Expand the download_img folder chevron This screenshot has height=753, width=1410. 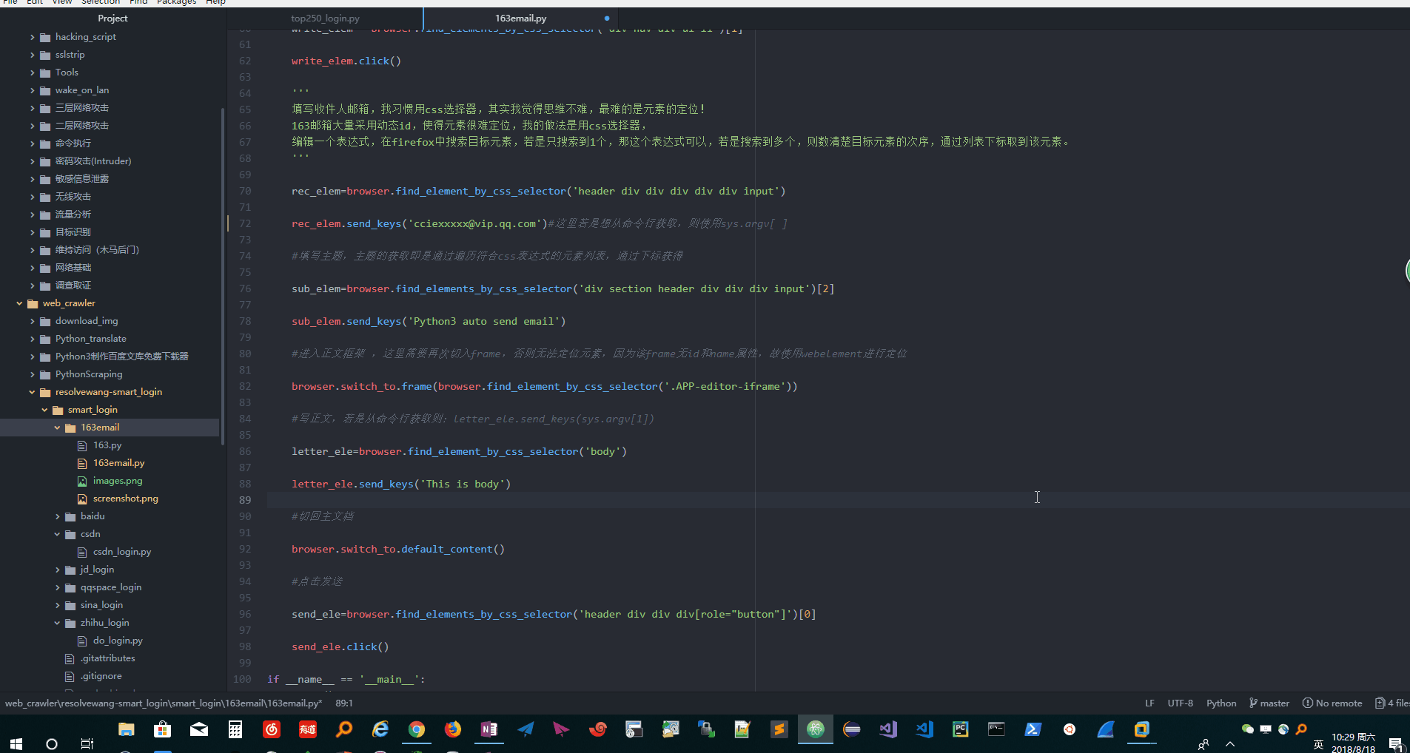tap(33, 321)
